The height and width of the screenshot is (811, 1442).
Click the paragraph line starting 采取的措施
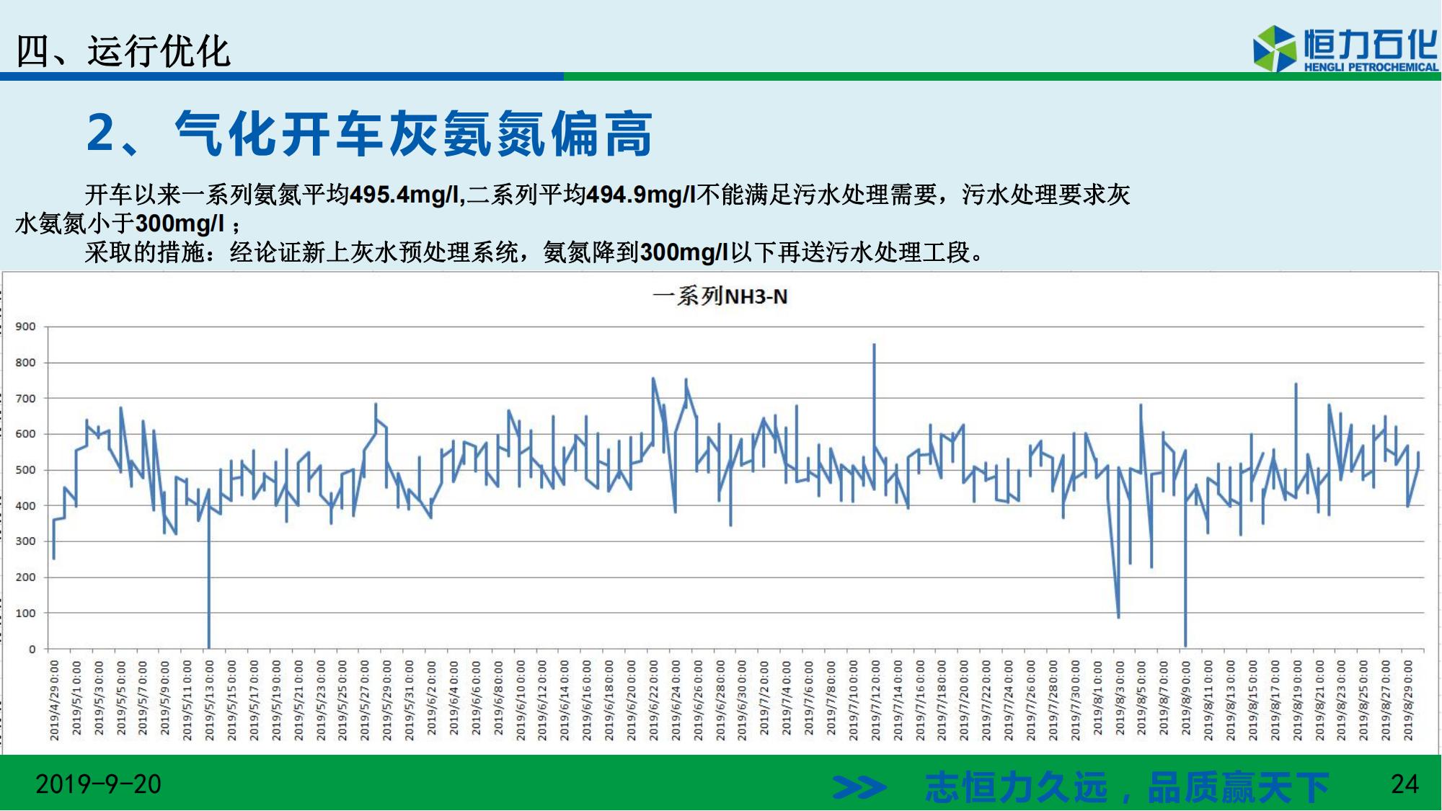click(x=534, y=252)
